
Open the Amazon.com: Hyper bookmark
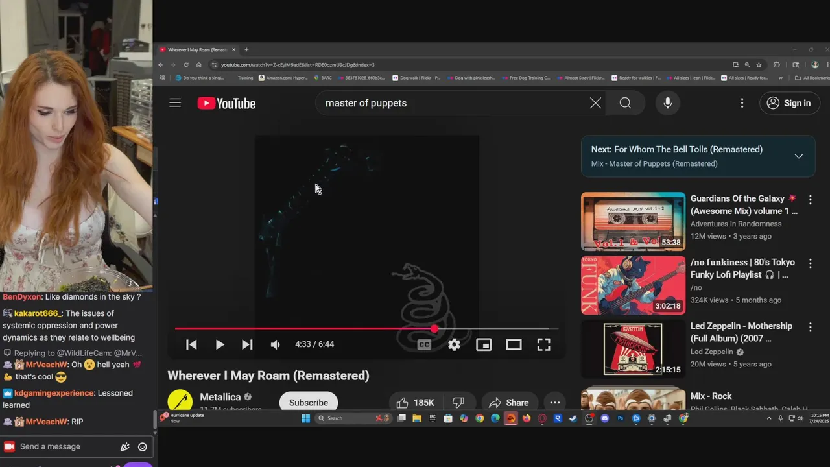tap(283, 78)
